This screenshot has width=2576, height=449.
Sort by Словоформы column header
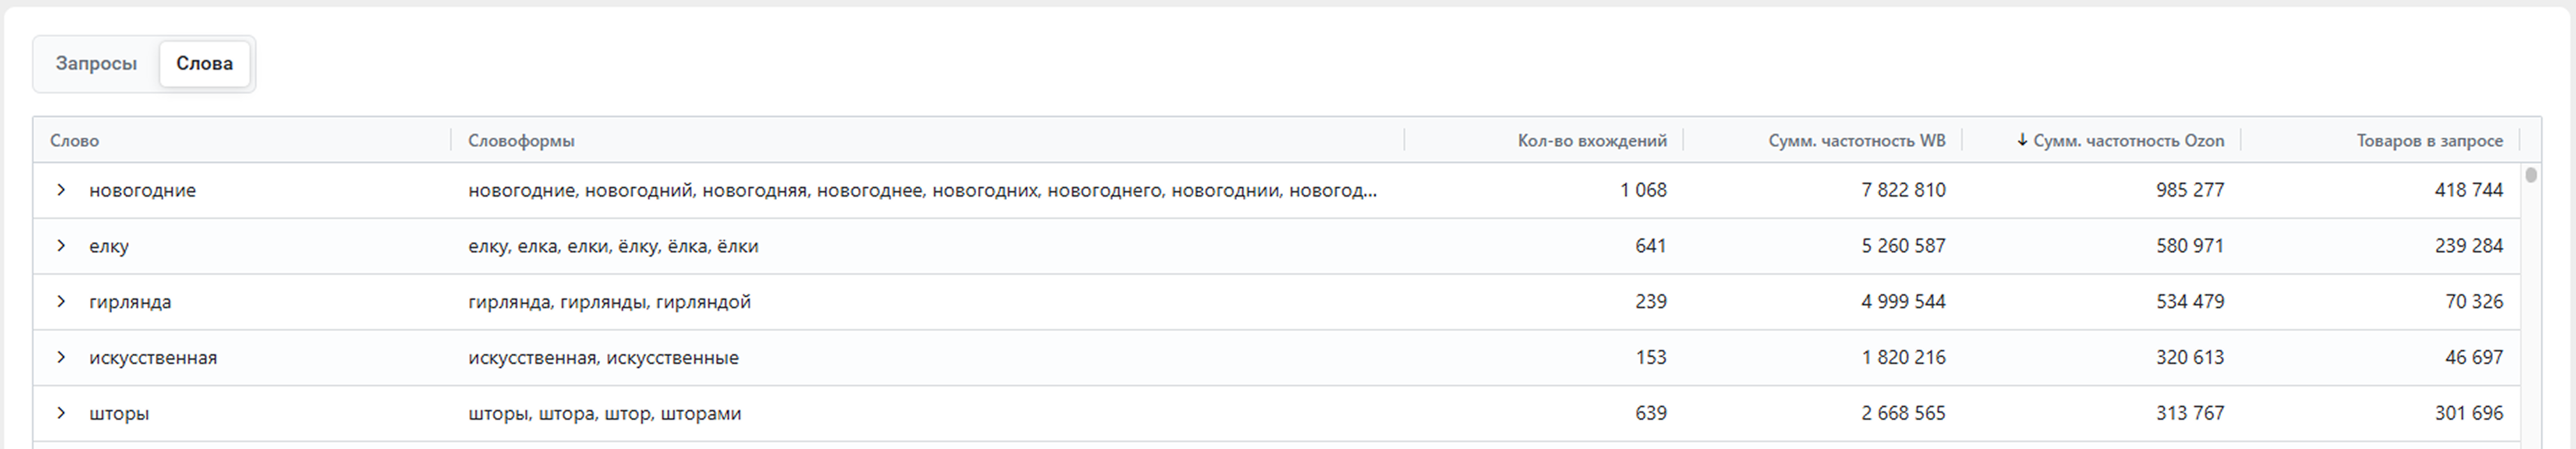coord(521,141)
